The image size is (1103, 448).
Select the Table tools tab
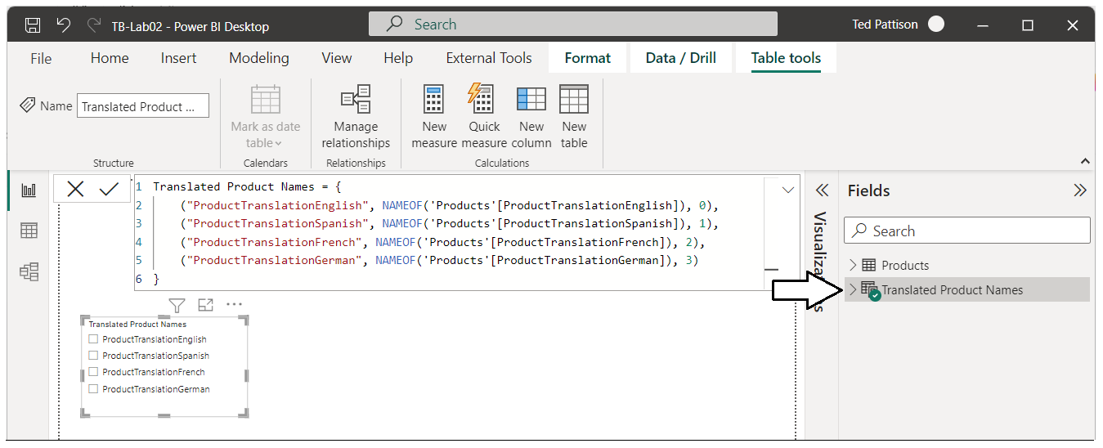[x=786, y=58]
